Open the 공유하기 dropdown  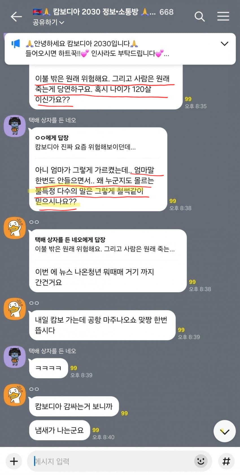(48, 22)
